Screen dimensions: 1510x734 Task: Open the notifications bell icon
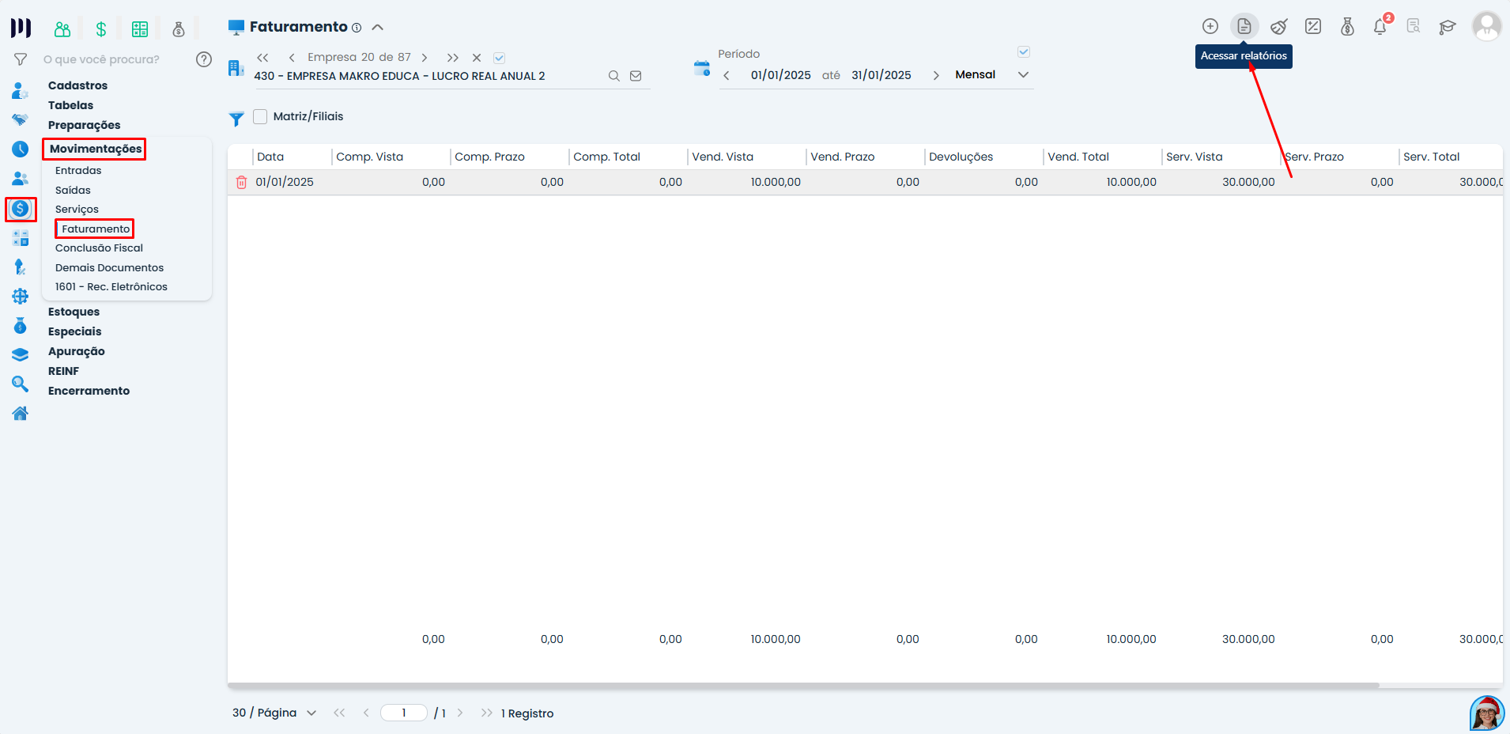1380,27
